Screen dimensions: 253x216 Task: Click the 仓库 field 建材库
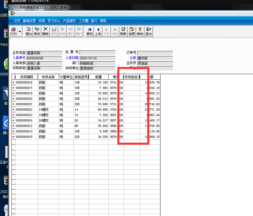pyautogui.click(x=155, y=58)
